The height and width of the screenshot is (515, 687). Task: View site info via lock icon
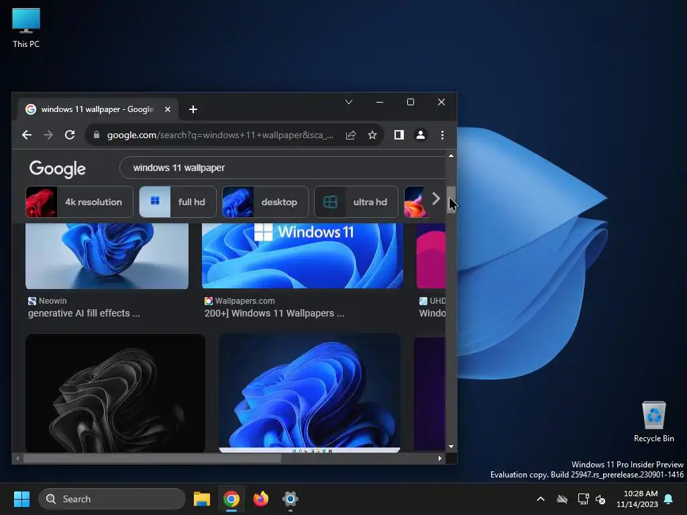(97, 135)
